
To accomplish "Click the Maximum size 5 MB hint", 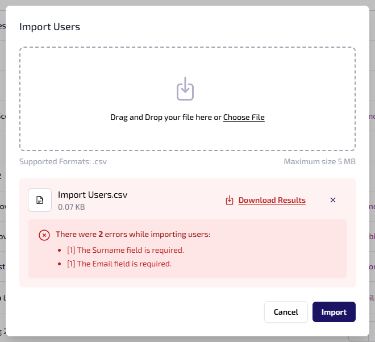I will pyautogui.click(x=319, y=161).
